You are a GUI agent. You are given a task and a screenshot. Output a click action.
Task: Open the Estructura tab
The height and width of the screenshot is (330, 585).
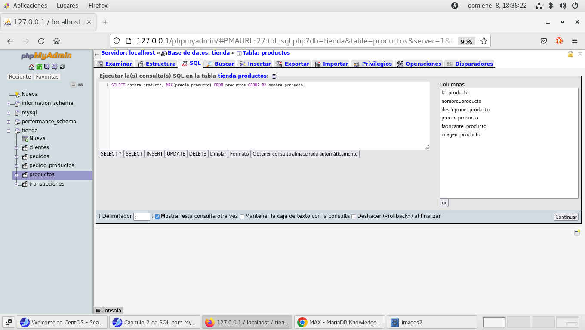pyautogui.click(x=157, y=64)
